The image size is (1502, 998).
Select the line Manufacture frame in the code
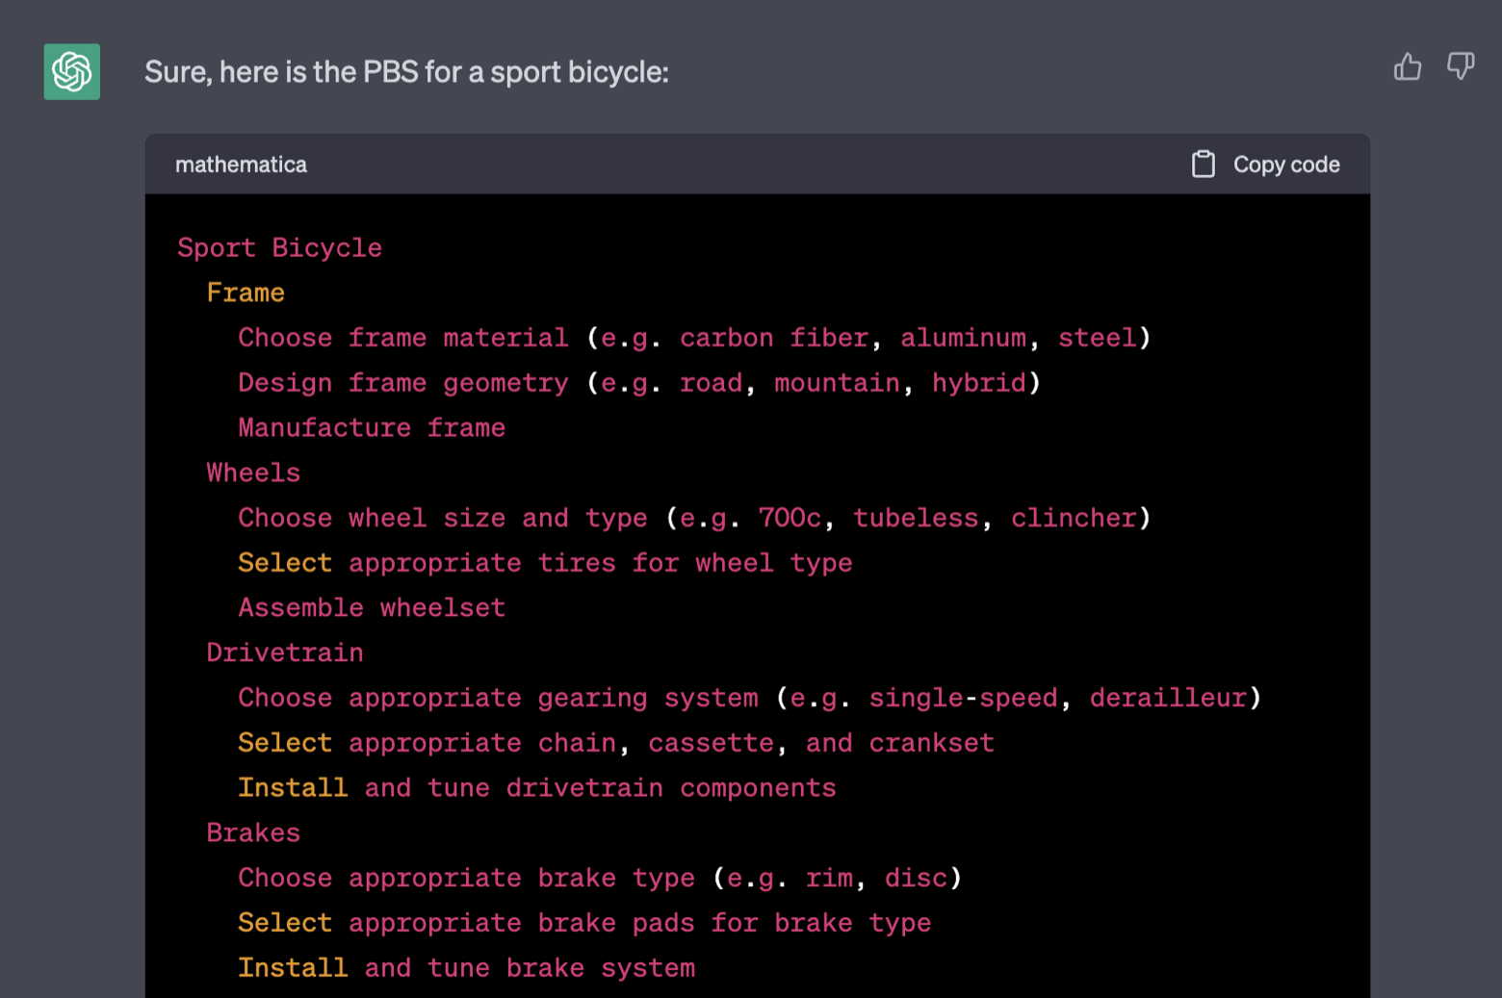click(371, 427)
